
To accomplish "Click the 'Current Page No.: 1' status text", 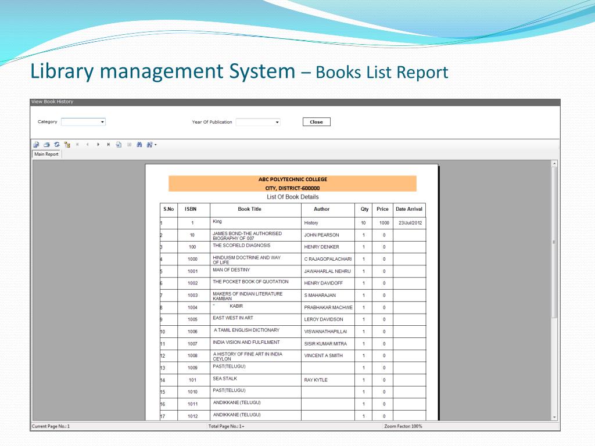I will click(51, 426).
